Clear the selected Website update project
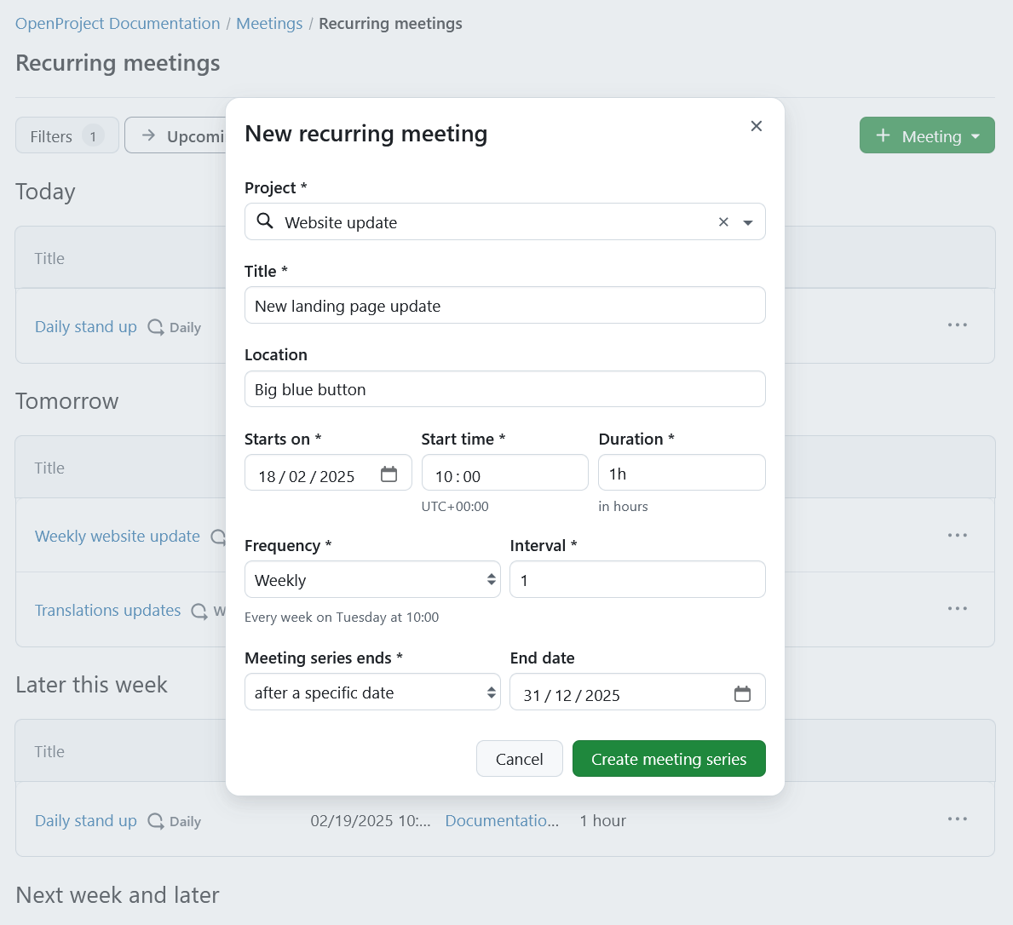1013x925 pixels. 723,221
